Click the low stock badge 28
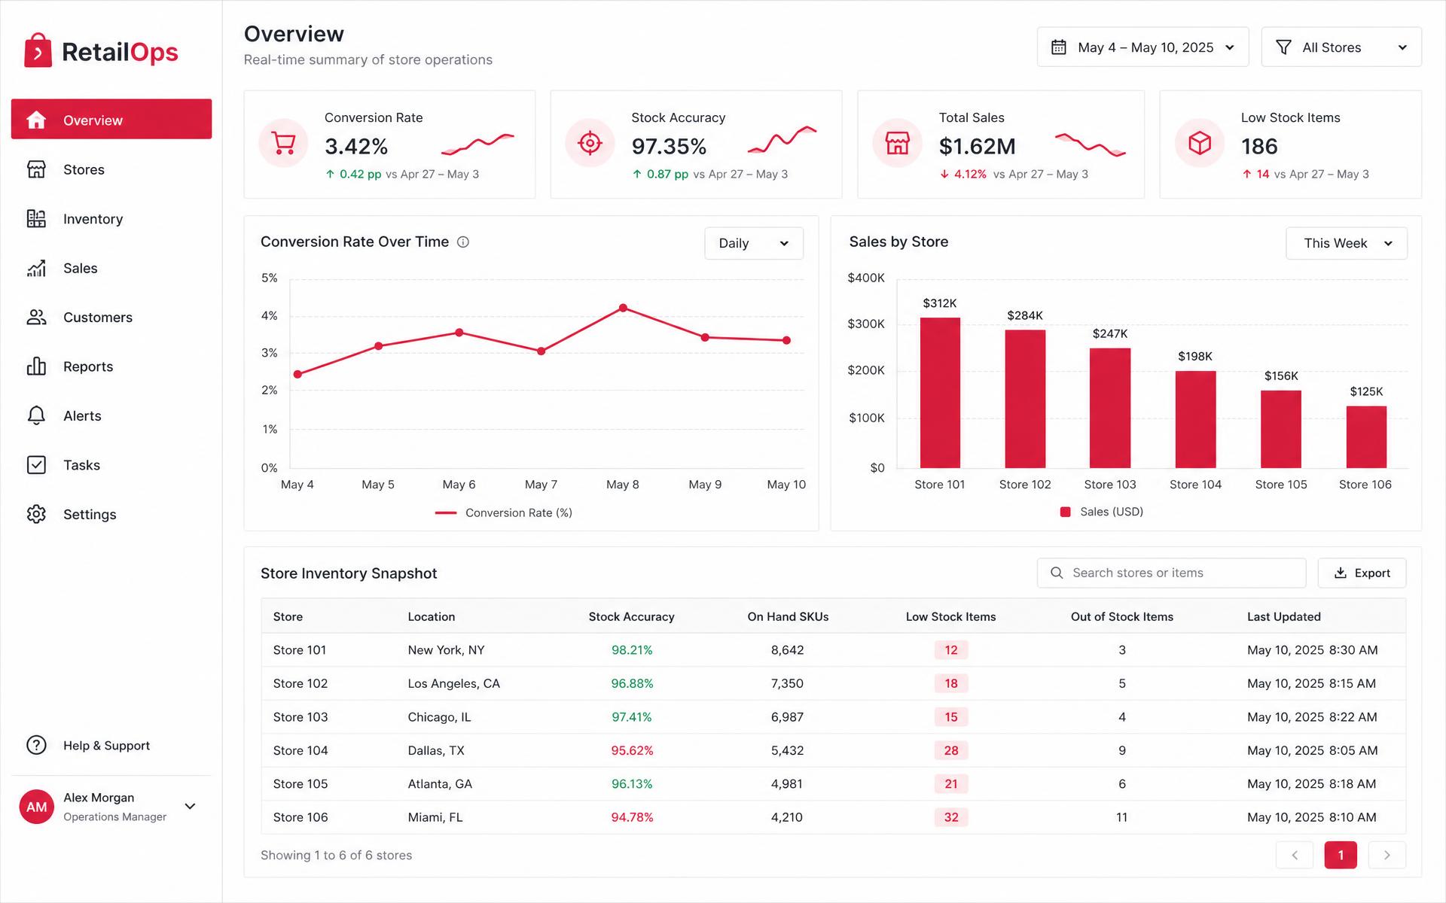This screenshot has height=903, width=1446. [x=951, y=750]
